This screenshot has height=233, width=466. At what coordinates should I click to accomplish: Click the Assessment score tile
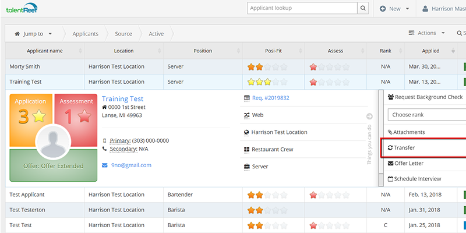(76, 120)
